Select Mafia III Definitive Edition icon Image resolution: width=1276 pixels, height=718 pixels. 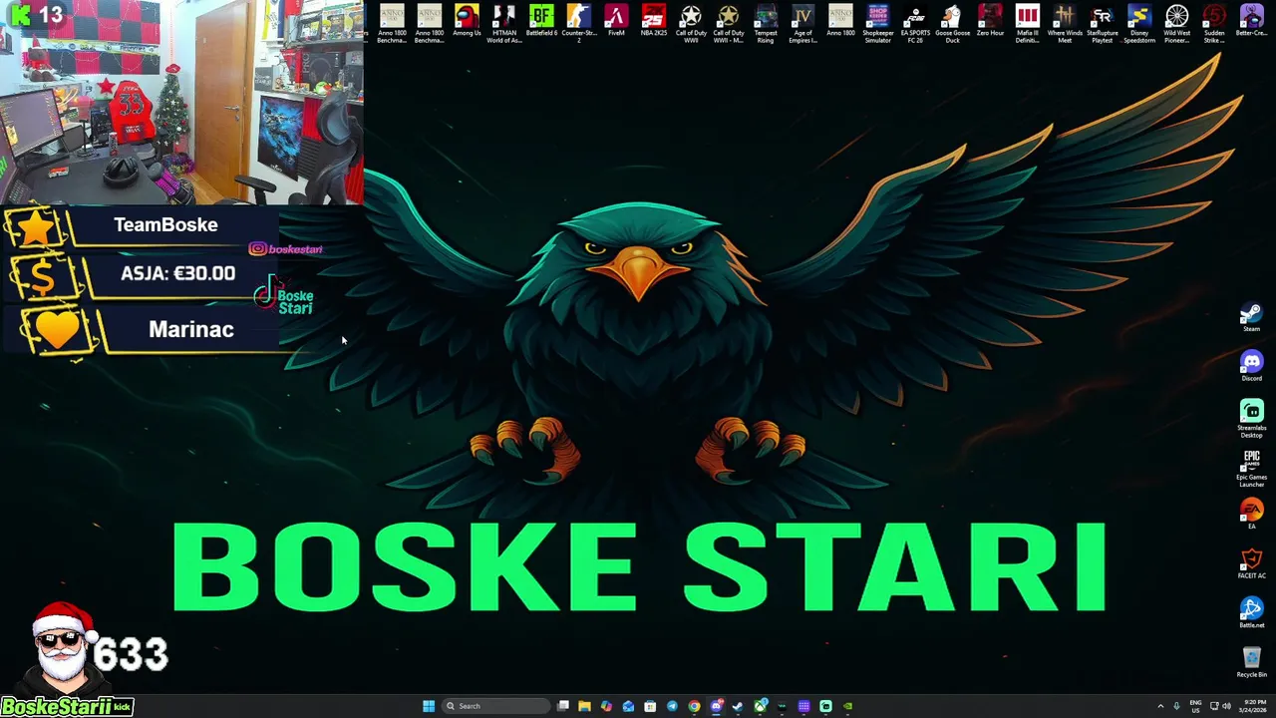tap(1027, 23)
